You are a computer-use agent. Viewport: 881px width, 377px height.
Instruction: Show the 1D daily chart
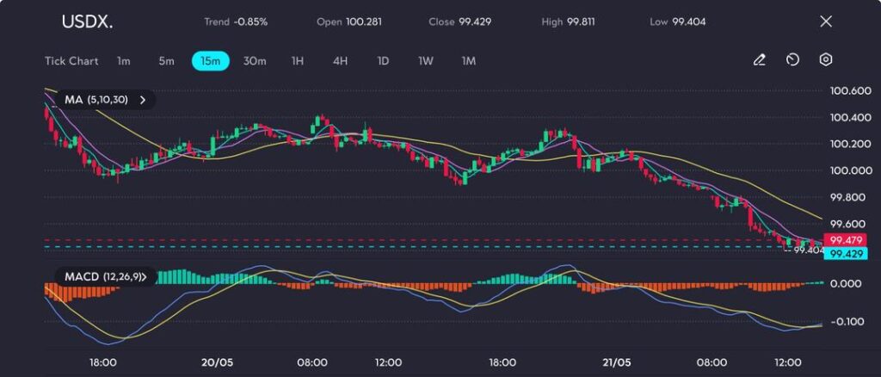(x=383, y=61)
